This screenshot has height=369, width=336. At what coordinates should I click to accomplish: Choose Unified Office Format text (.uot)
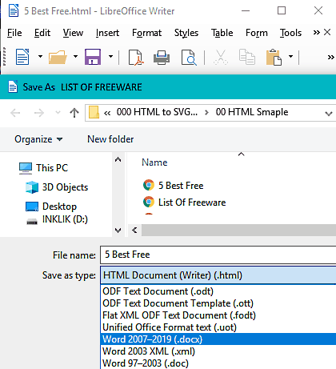[218, 327]
